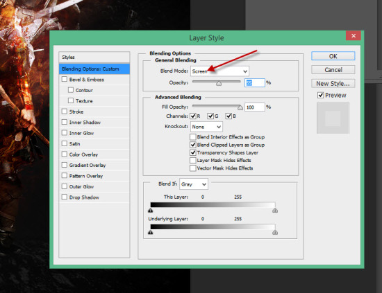This screenshot has height=293, width=382.
Task: Enable the Drop Shadow checkbox
Action: [x=65, y=197]
